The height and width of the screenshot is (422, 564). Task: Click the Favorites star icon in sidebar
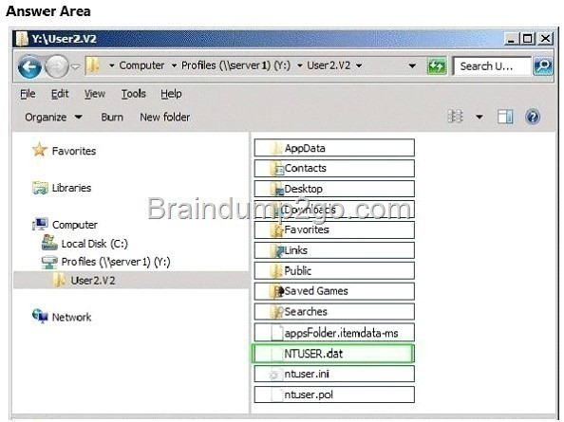pyautogui.click(x=40, y=150)
